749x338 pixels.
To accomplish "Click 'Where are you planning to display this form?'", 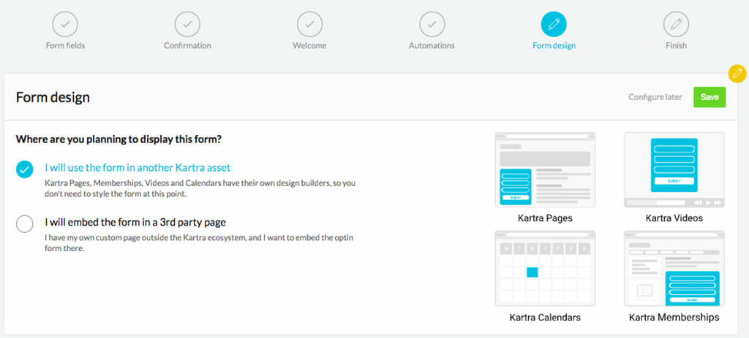I will 118,139.
